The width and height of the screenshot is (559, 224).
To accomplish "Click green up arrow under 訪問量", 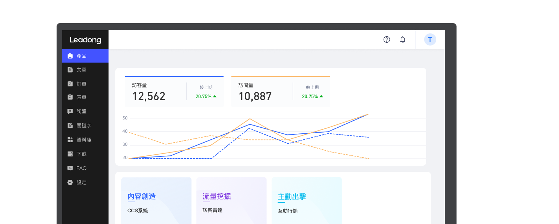I will pos(321,96).
